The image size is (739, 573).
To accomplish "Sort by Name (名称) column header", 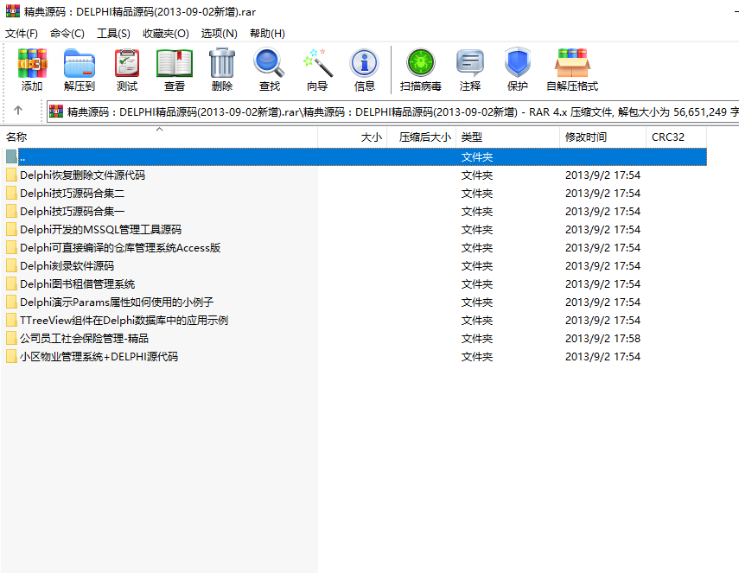I will click(17, 137).
